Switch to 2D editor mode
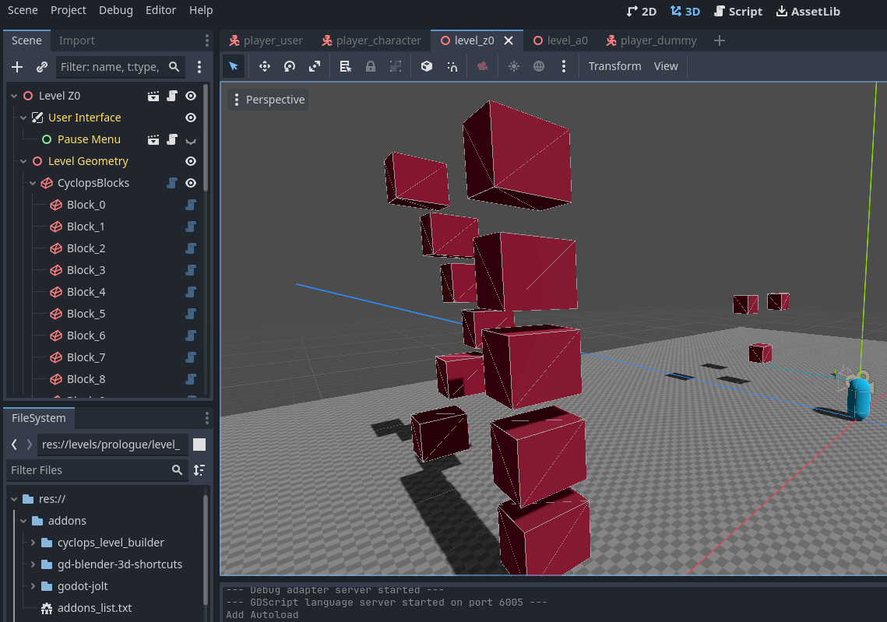The height and width of the screenshot is (622, 887). tap(642, 10)
